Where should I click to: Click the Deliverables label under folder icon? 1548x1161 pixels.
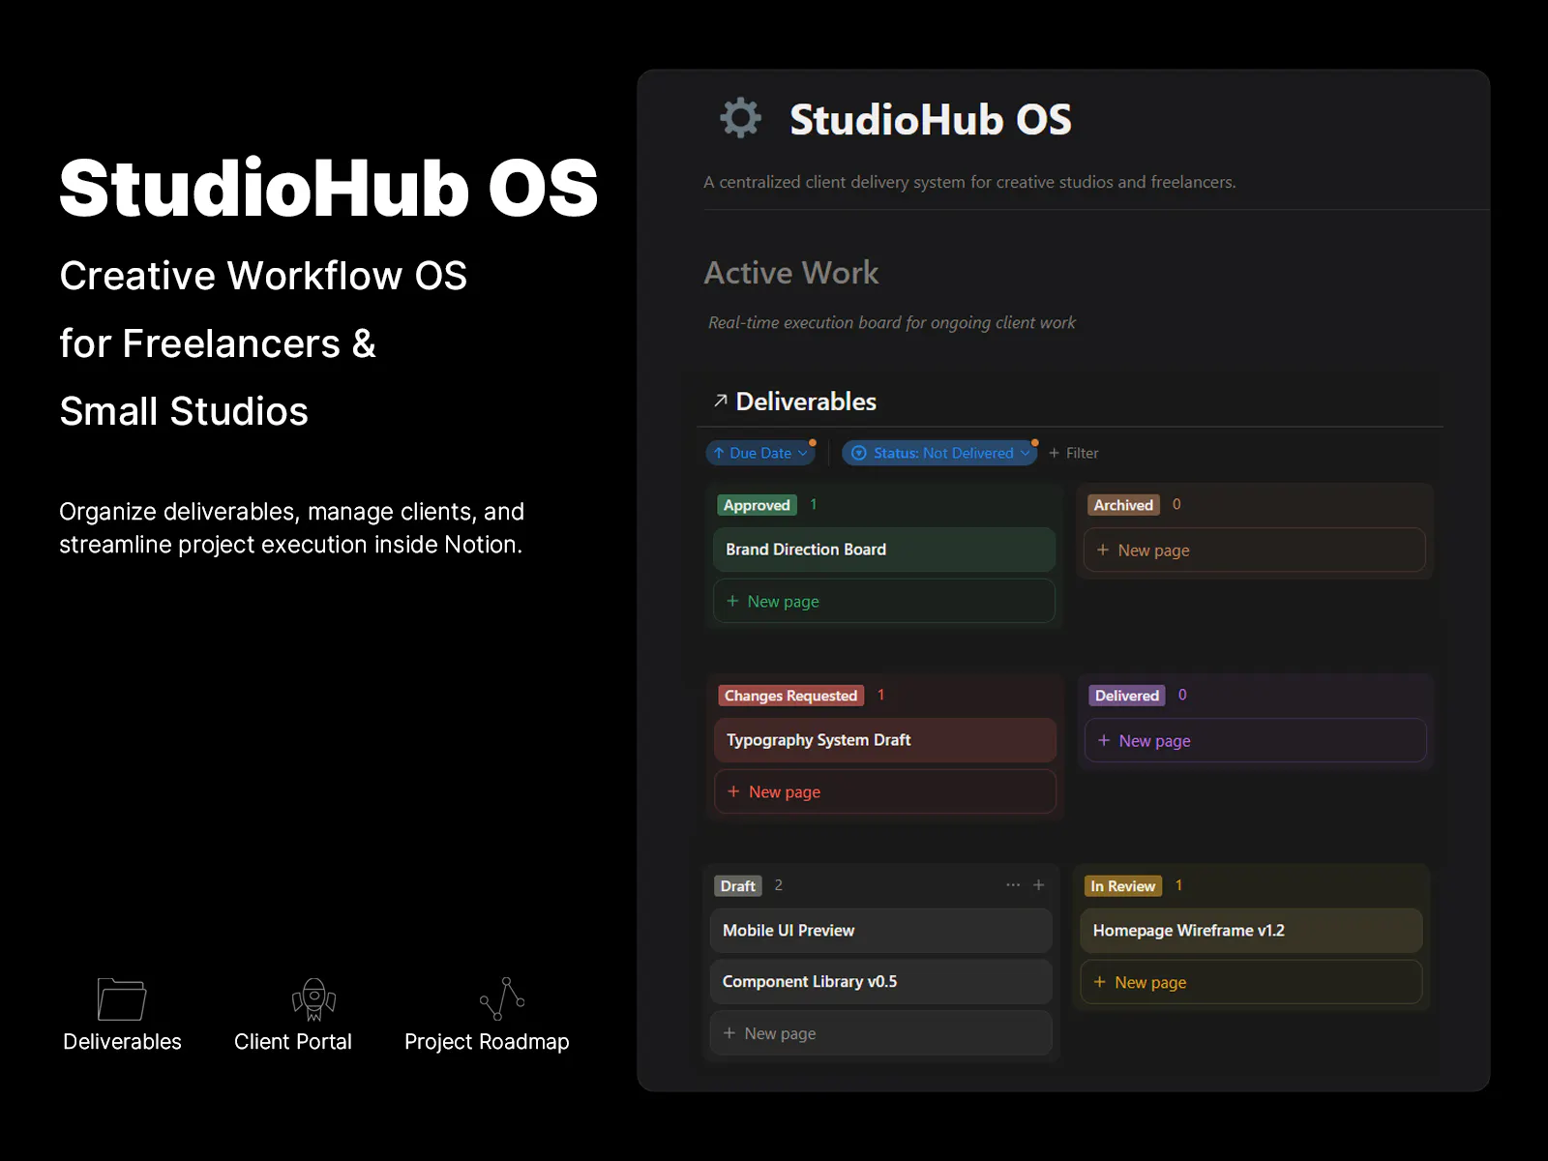122,1042
